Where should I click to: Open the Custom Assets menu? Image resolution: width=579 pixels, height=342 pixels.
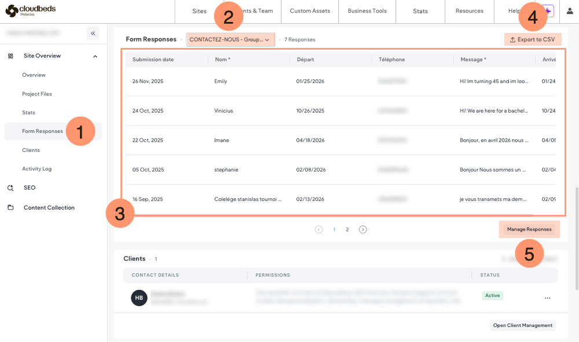pyautogui.click(x=309, y=11)
